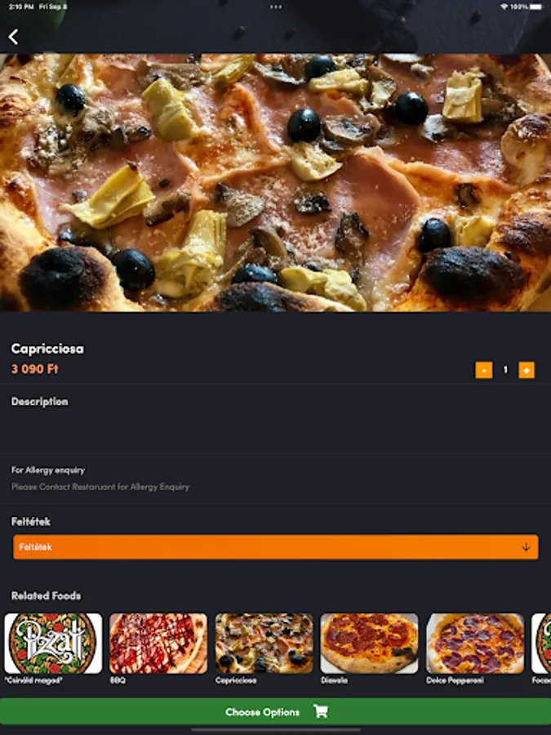Click the down arrow in Feltétek bar
The height and width of the screenshot is (735, 551).
(x=526, y=547)
